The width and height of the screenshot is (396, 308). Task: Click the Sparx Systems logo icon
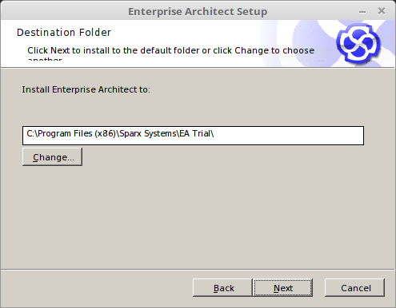click(x=358, y=43)
